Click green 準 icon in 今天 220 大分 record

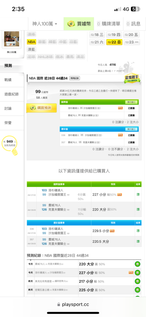click(x=137, y=264)
